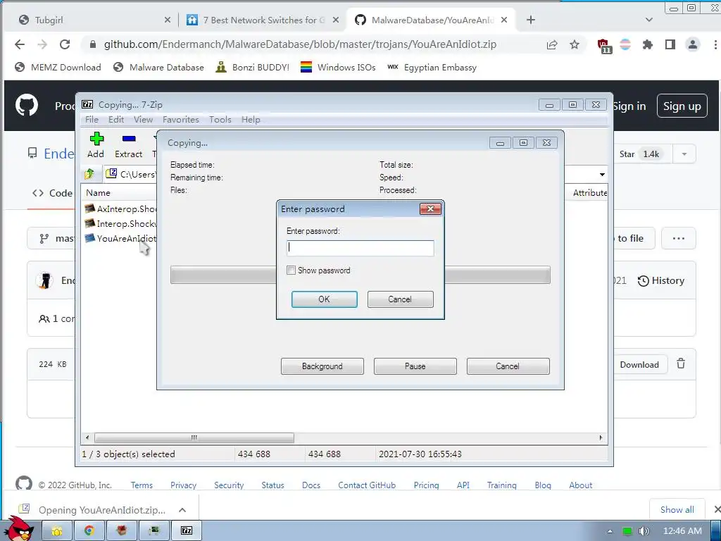Screen dimensions: 721x541
Task: Close the Enter password dialog
Action: [430, 209]
